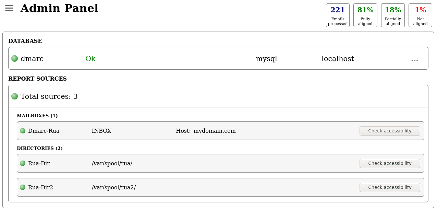Click the Admin Panel page title
The height and width of the screenshot is (212, 437).
pos(59,8)
